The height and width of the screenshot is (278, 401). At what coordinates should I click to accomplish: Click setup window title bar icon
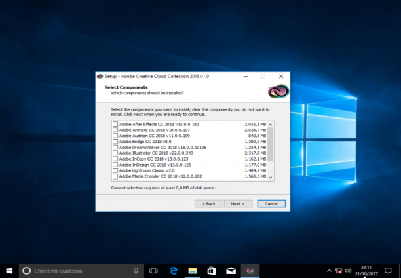[x=100, y=76]
